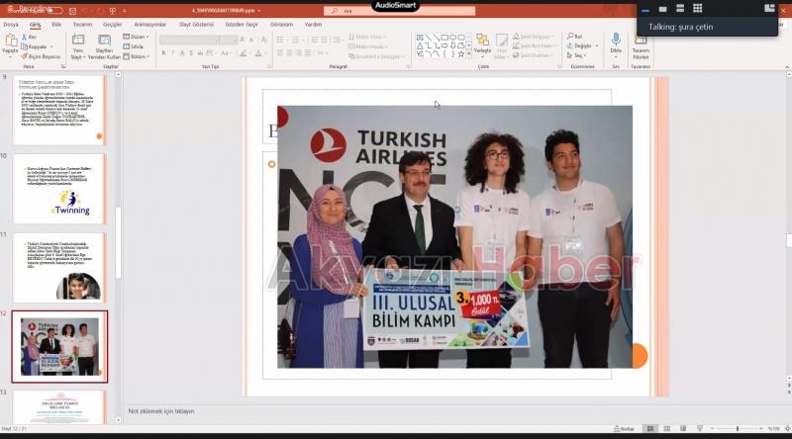Switch to the Tasarım tab

click(82, 24)
